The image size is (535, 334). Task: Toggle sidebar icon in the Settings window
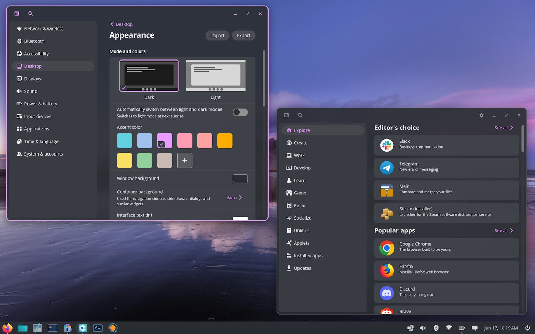coord(17,14)
